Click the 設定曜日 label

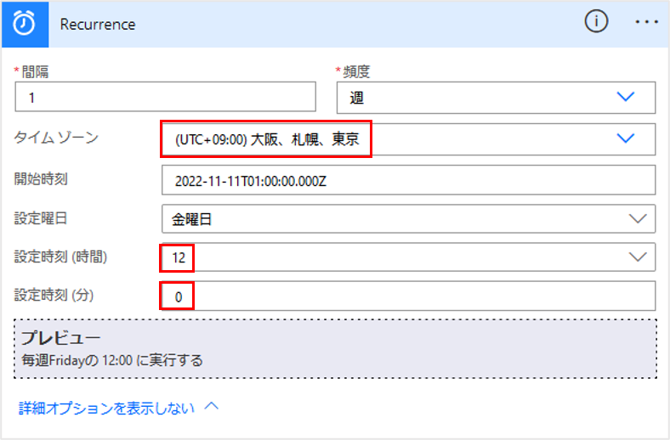pos(41,218)
